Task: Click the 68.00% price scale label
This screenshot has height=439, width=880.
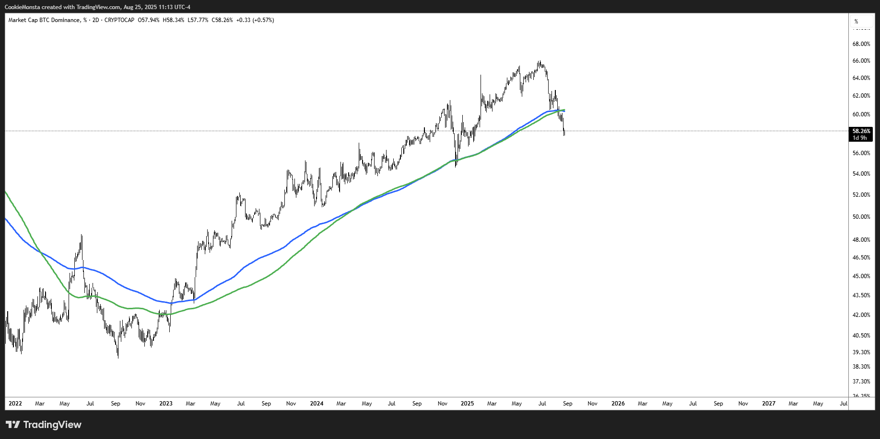Action: pyautogui.click(x=861, y=44)
